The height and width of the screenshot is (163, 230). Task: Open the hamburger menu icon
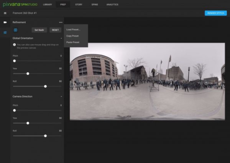point(5,13)
